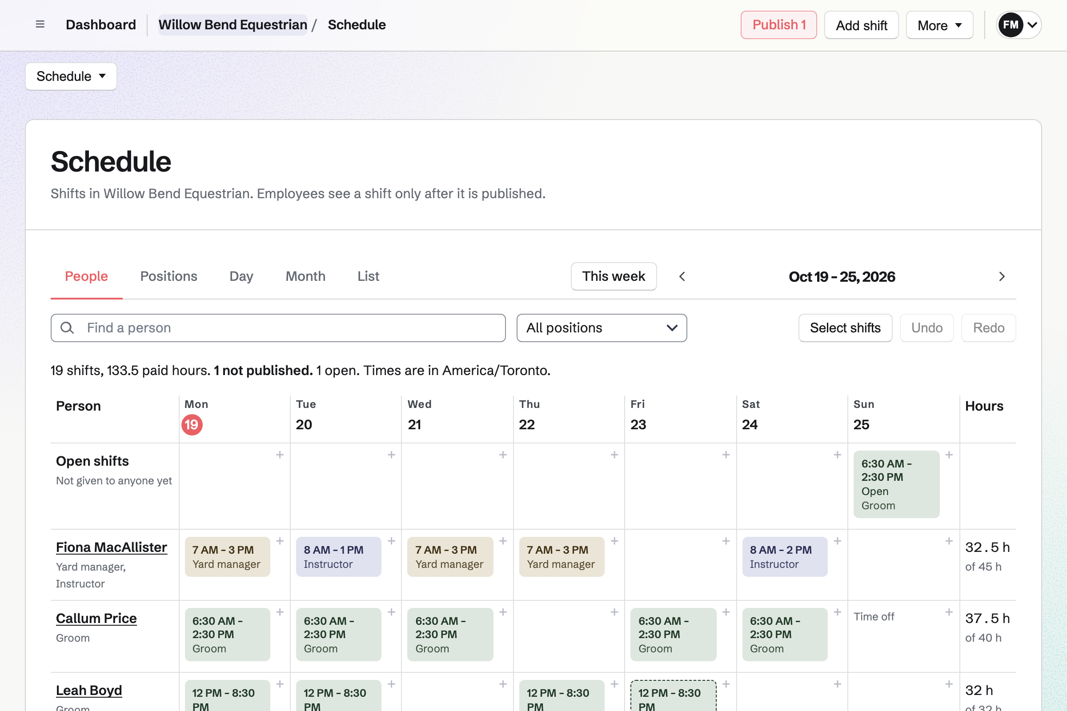
Task: Add shift for Fiona MacAllister on Tuesday
Action: pos(392,541)
